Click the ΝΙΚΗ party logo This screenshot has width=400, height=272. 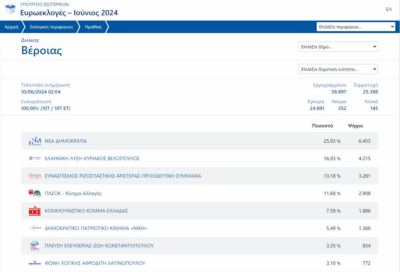[35, 228]
